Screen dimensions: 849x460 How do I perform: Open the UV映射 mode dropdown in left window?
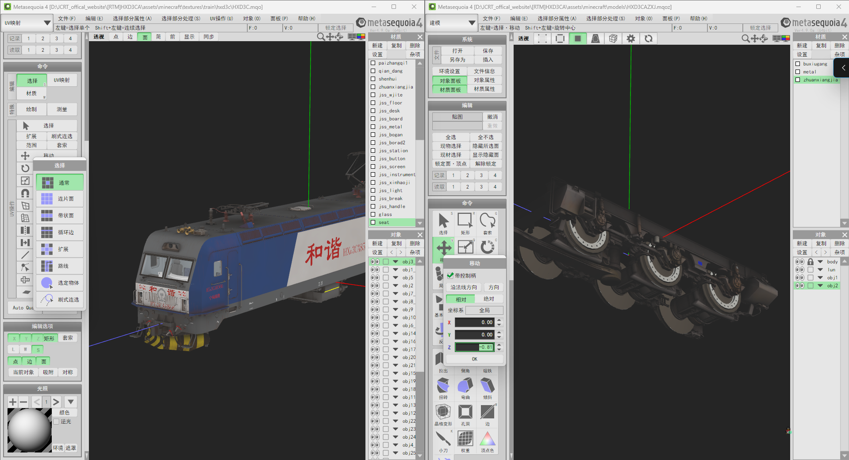[x=27, y=23]
